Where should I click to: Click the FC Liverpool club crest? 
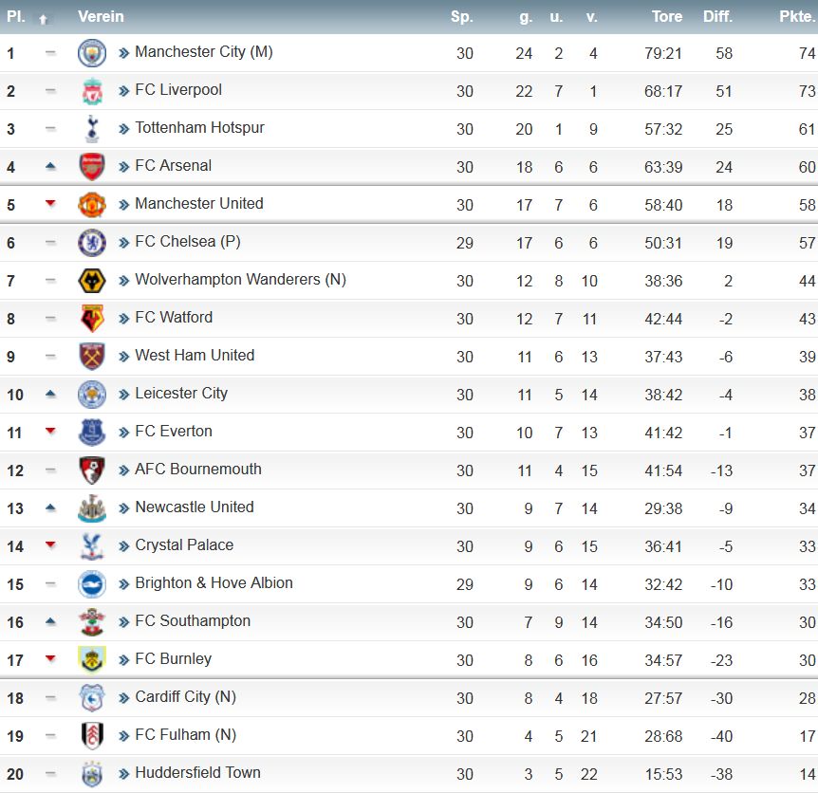(x=92, y=91)
